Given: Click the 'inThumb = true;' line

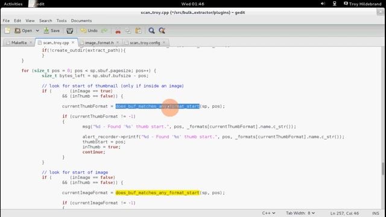Looking at the screenshot, I should (x=101, y=147).
